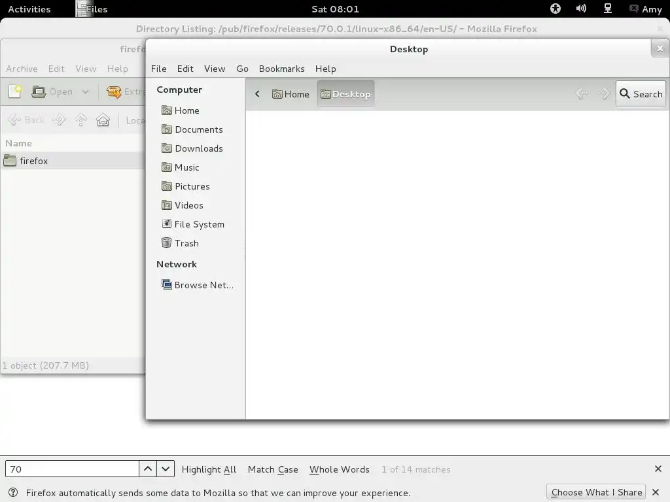Open the Go menu

point(242,69)
